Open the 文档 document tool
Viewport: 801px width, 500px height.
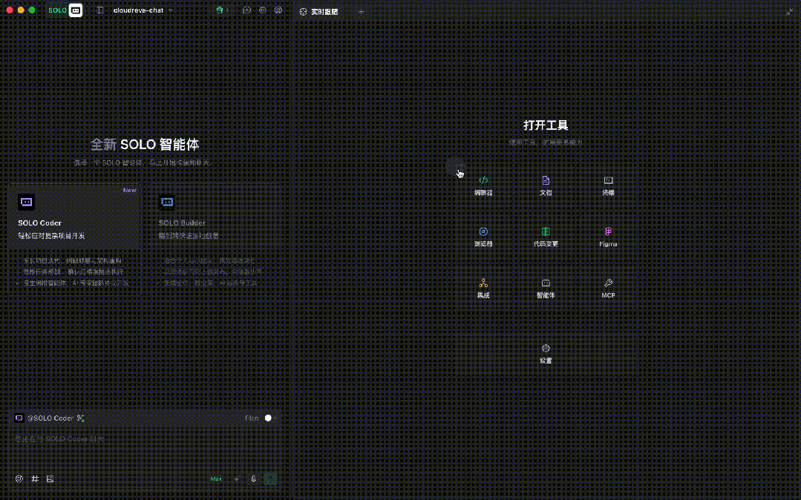[546, 185]
